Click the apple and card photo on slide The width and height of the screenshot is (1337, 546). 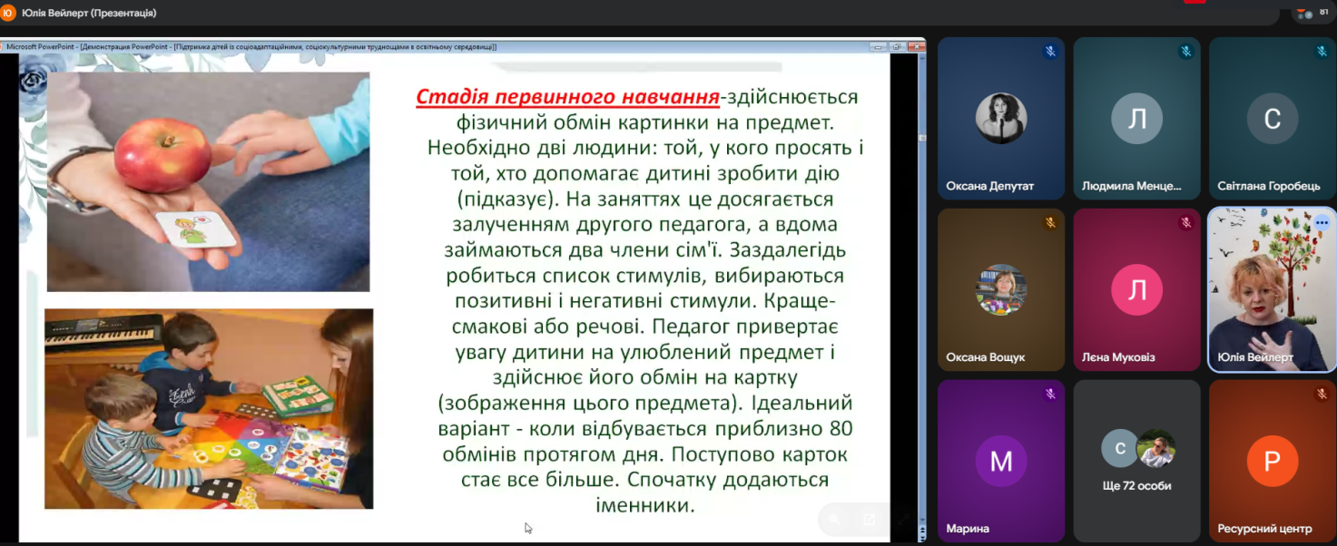[x=208, y=181]
